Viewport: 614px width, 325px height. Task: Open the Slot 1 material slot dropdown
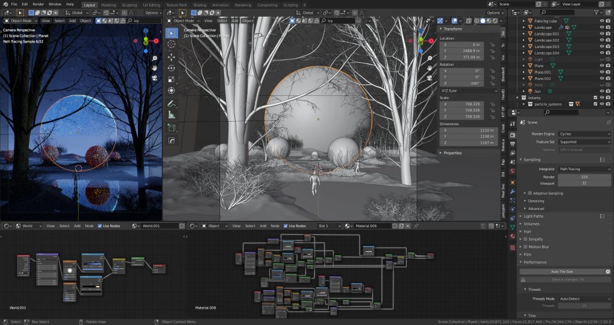point(329,226)
